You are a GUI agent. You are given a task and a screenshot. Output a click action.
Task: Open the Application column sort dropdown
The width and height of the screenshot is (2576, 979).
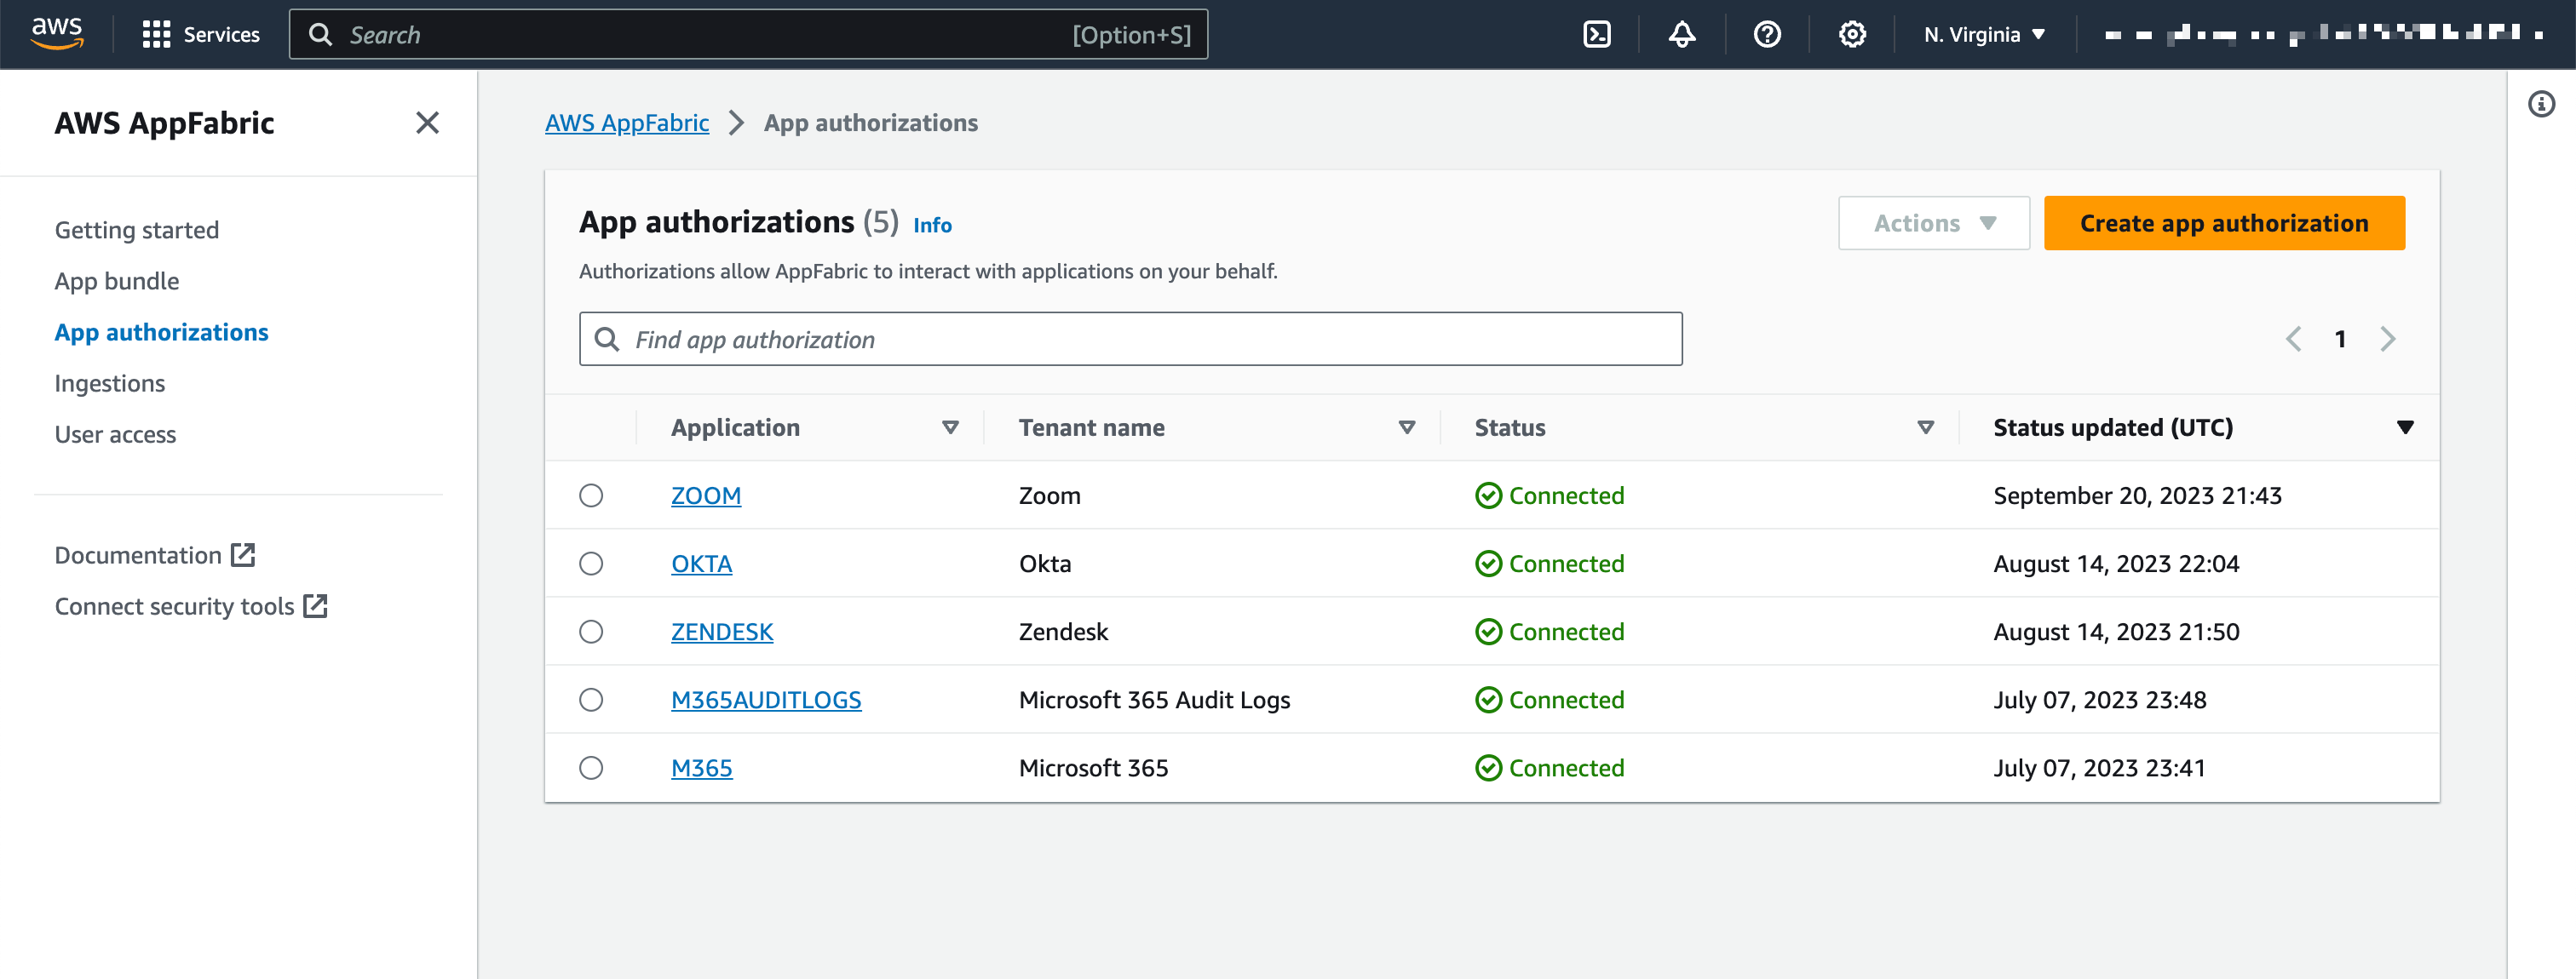950,427
